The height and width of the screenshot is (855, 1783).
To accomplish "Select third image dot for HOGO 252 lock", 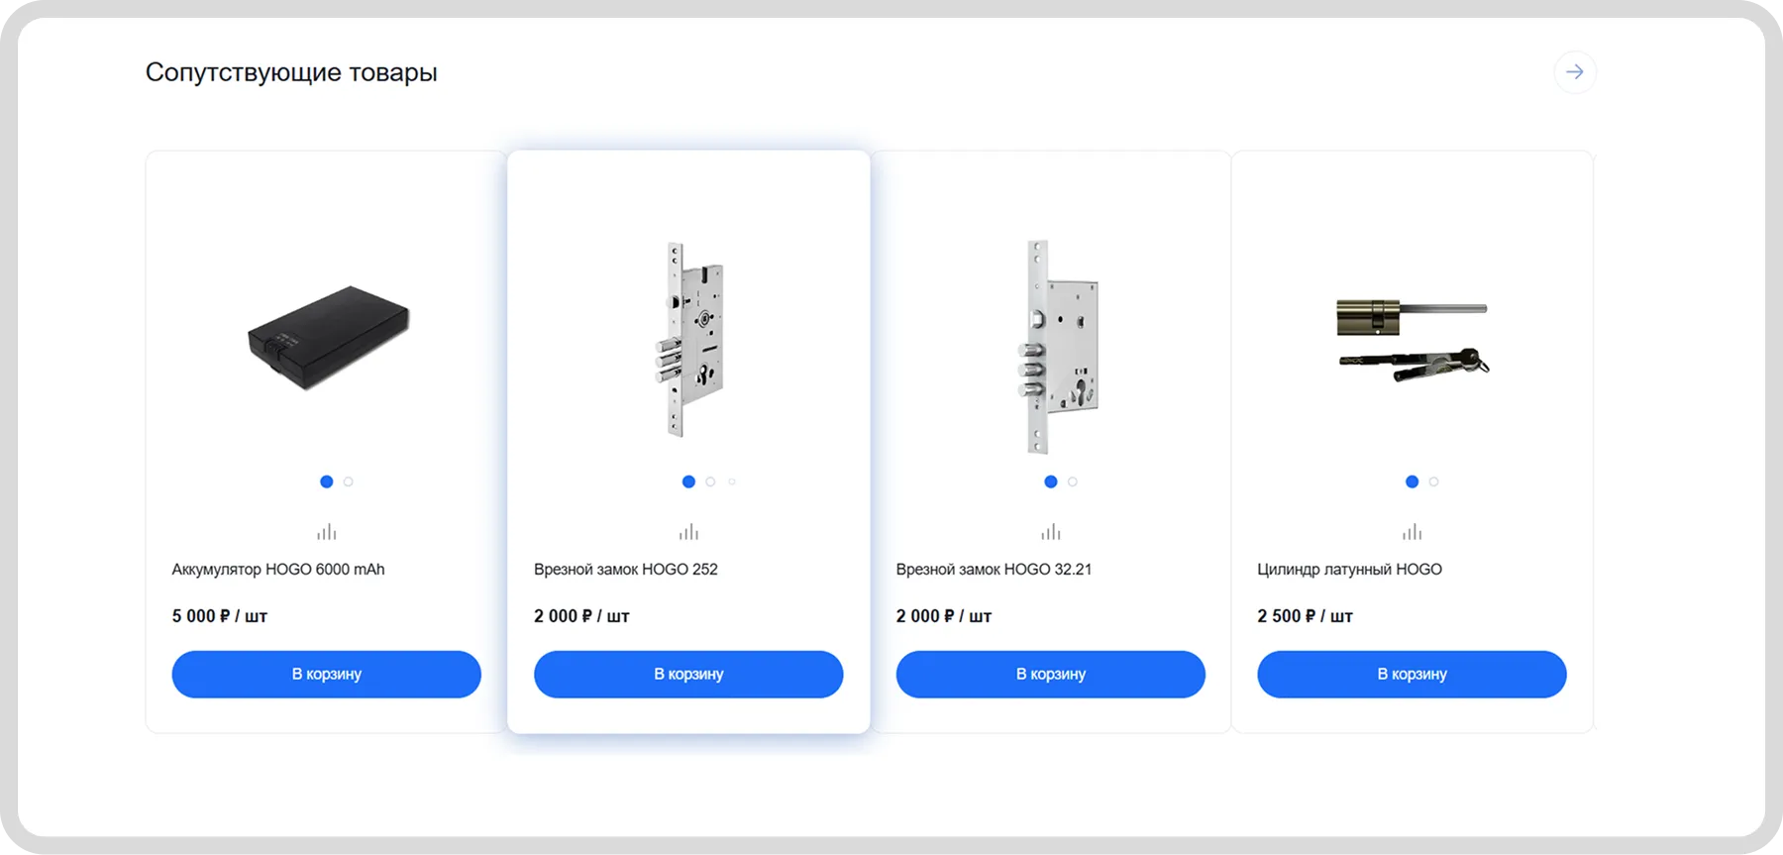I will (732, 481).
